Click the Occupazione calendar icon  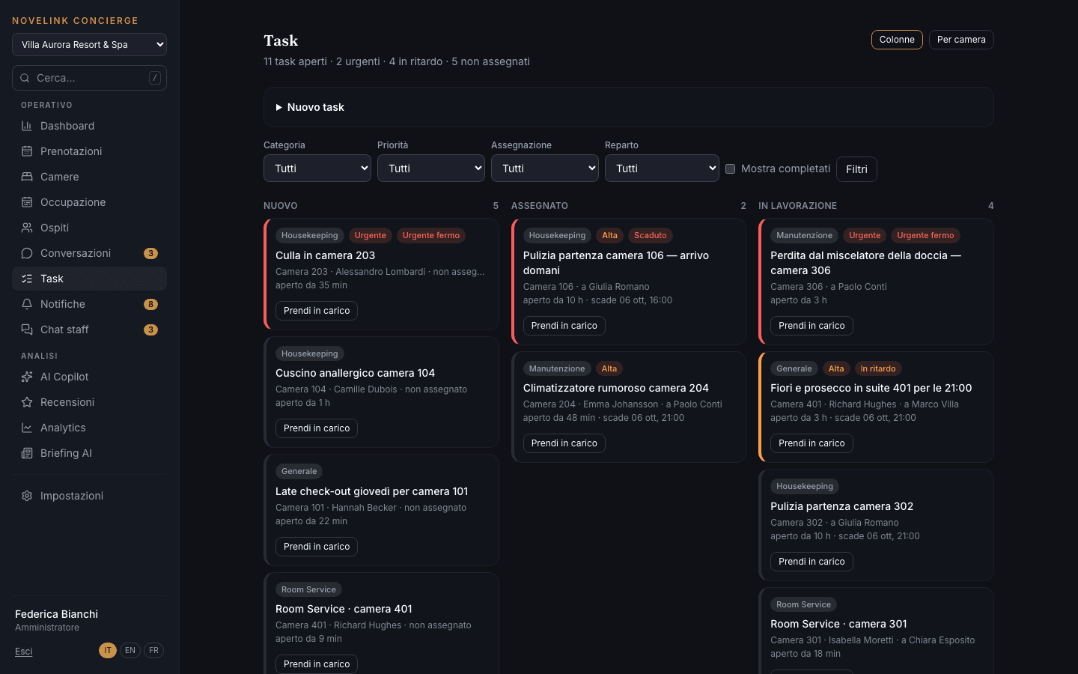27,202
